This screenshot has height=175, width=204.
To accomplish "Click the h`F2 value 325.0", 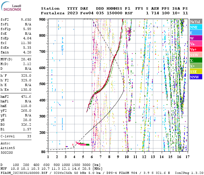I will tap(26, 80).
